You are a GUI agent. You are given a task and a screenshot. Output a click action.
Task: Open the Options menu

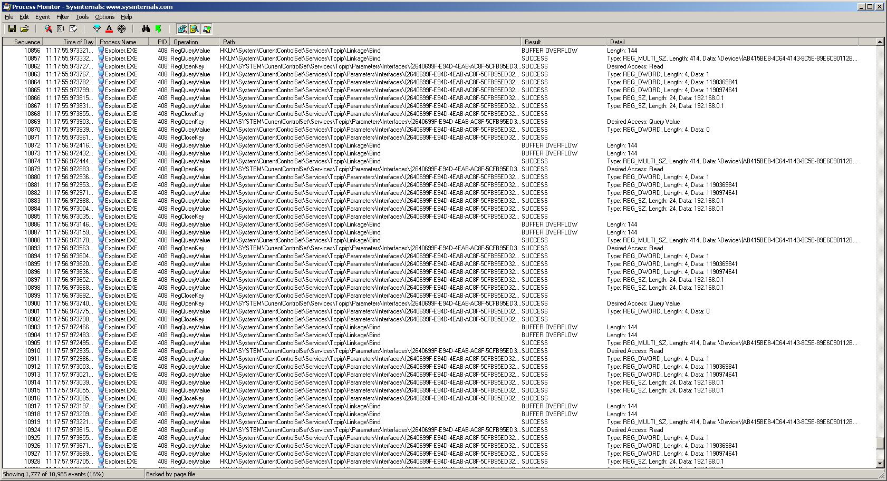click(105, 17)
